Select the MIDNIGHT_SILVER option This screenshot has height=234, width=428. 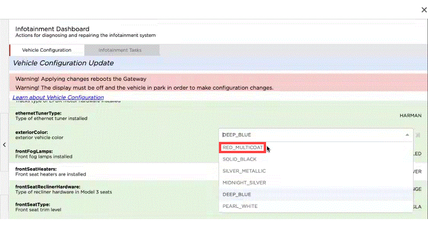[244, 183]
